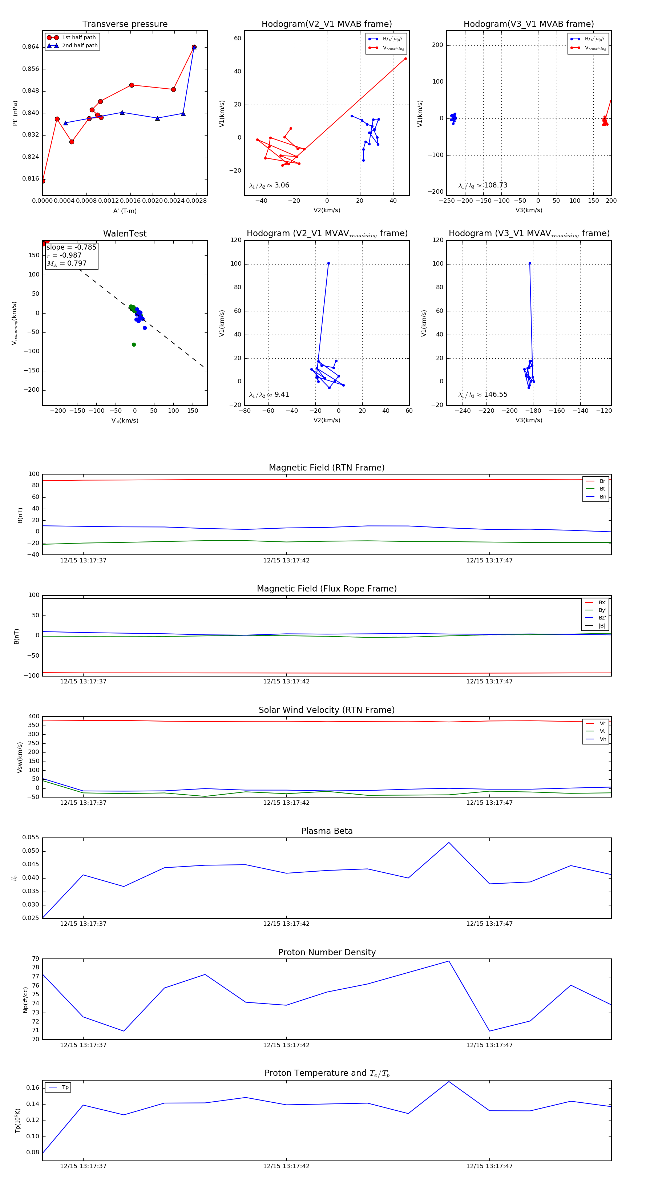The height and width of the screenshot is (1199, 654).
Task: Click the green outlier point in WalenTest plot
Action: coord(134,344)
